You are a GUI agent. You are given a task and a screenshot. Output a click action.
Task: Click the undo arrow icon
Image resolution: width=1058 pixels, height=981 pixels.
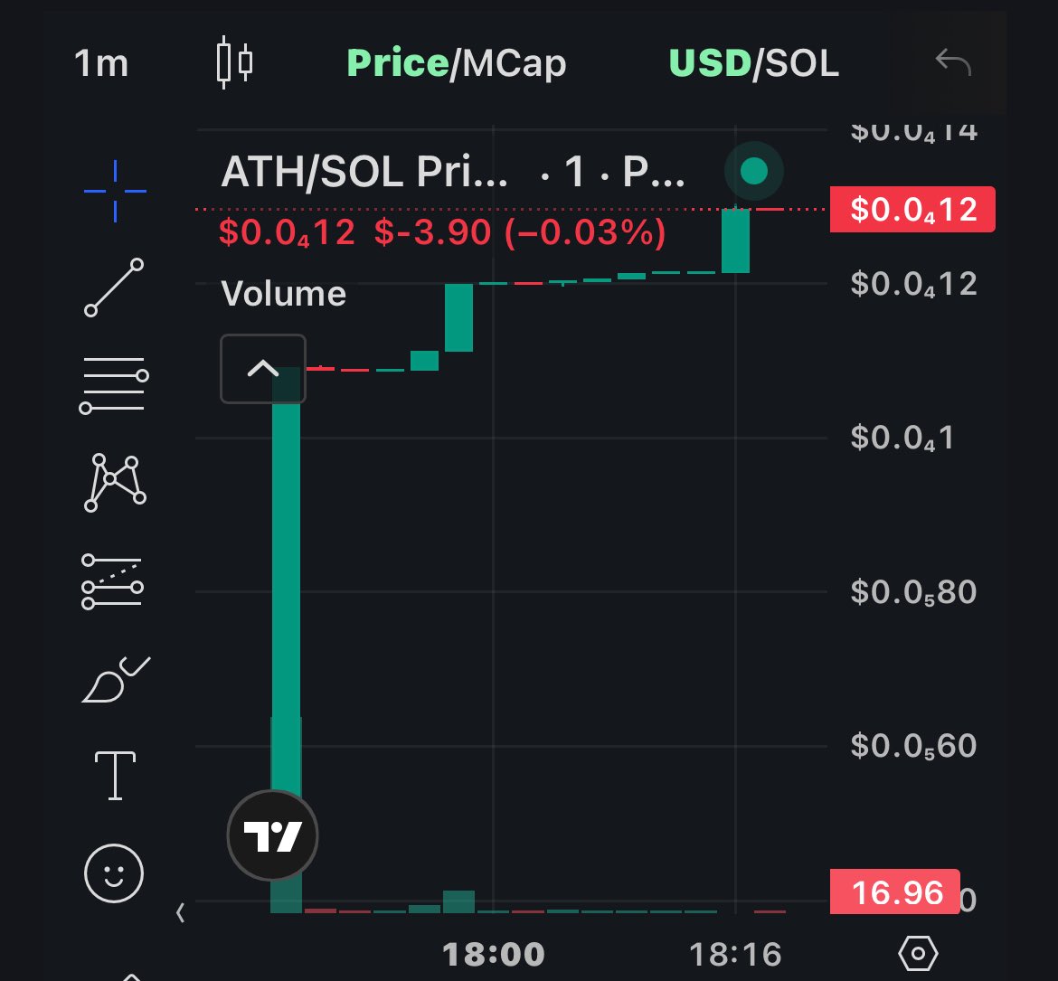(953, 62)
